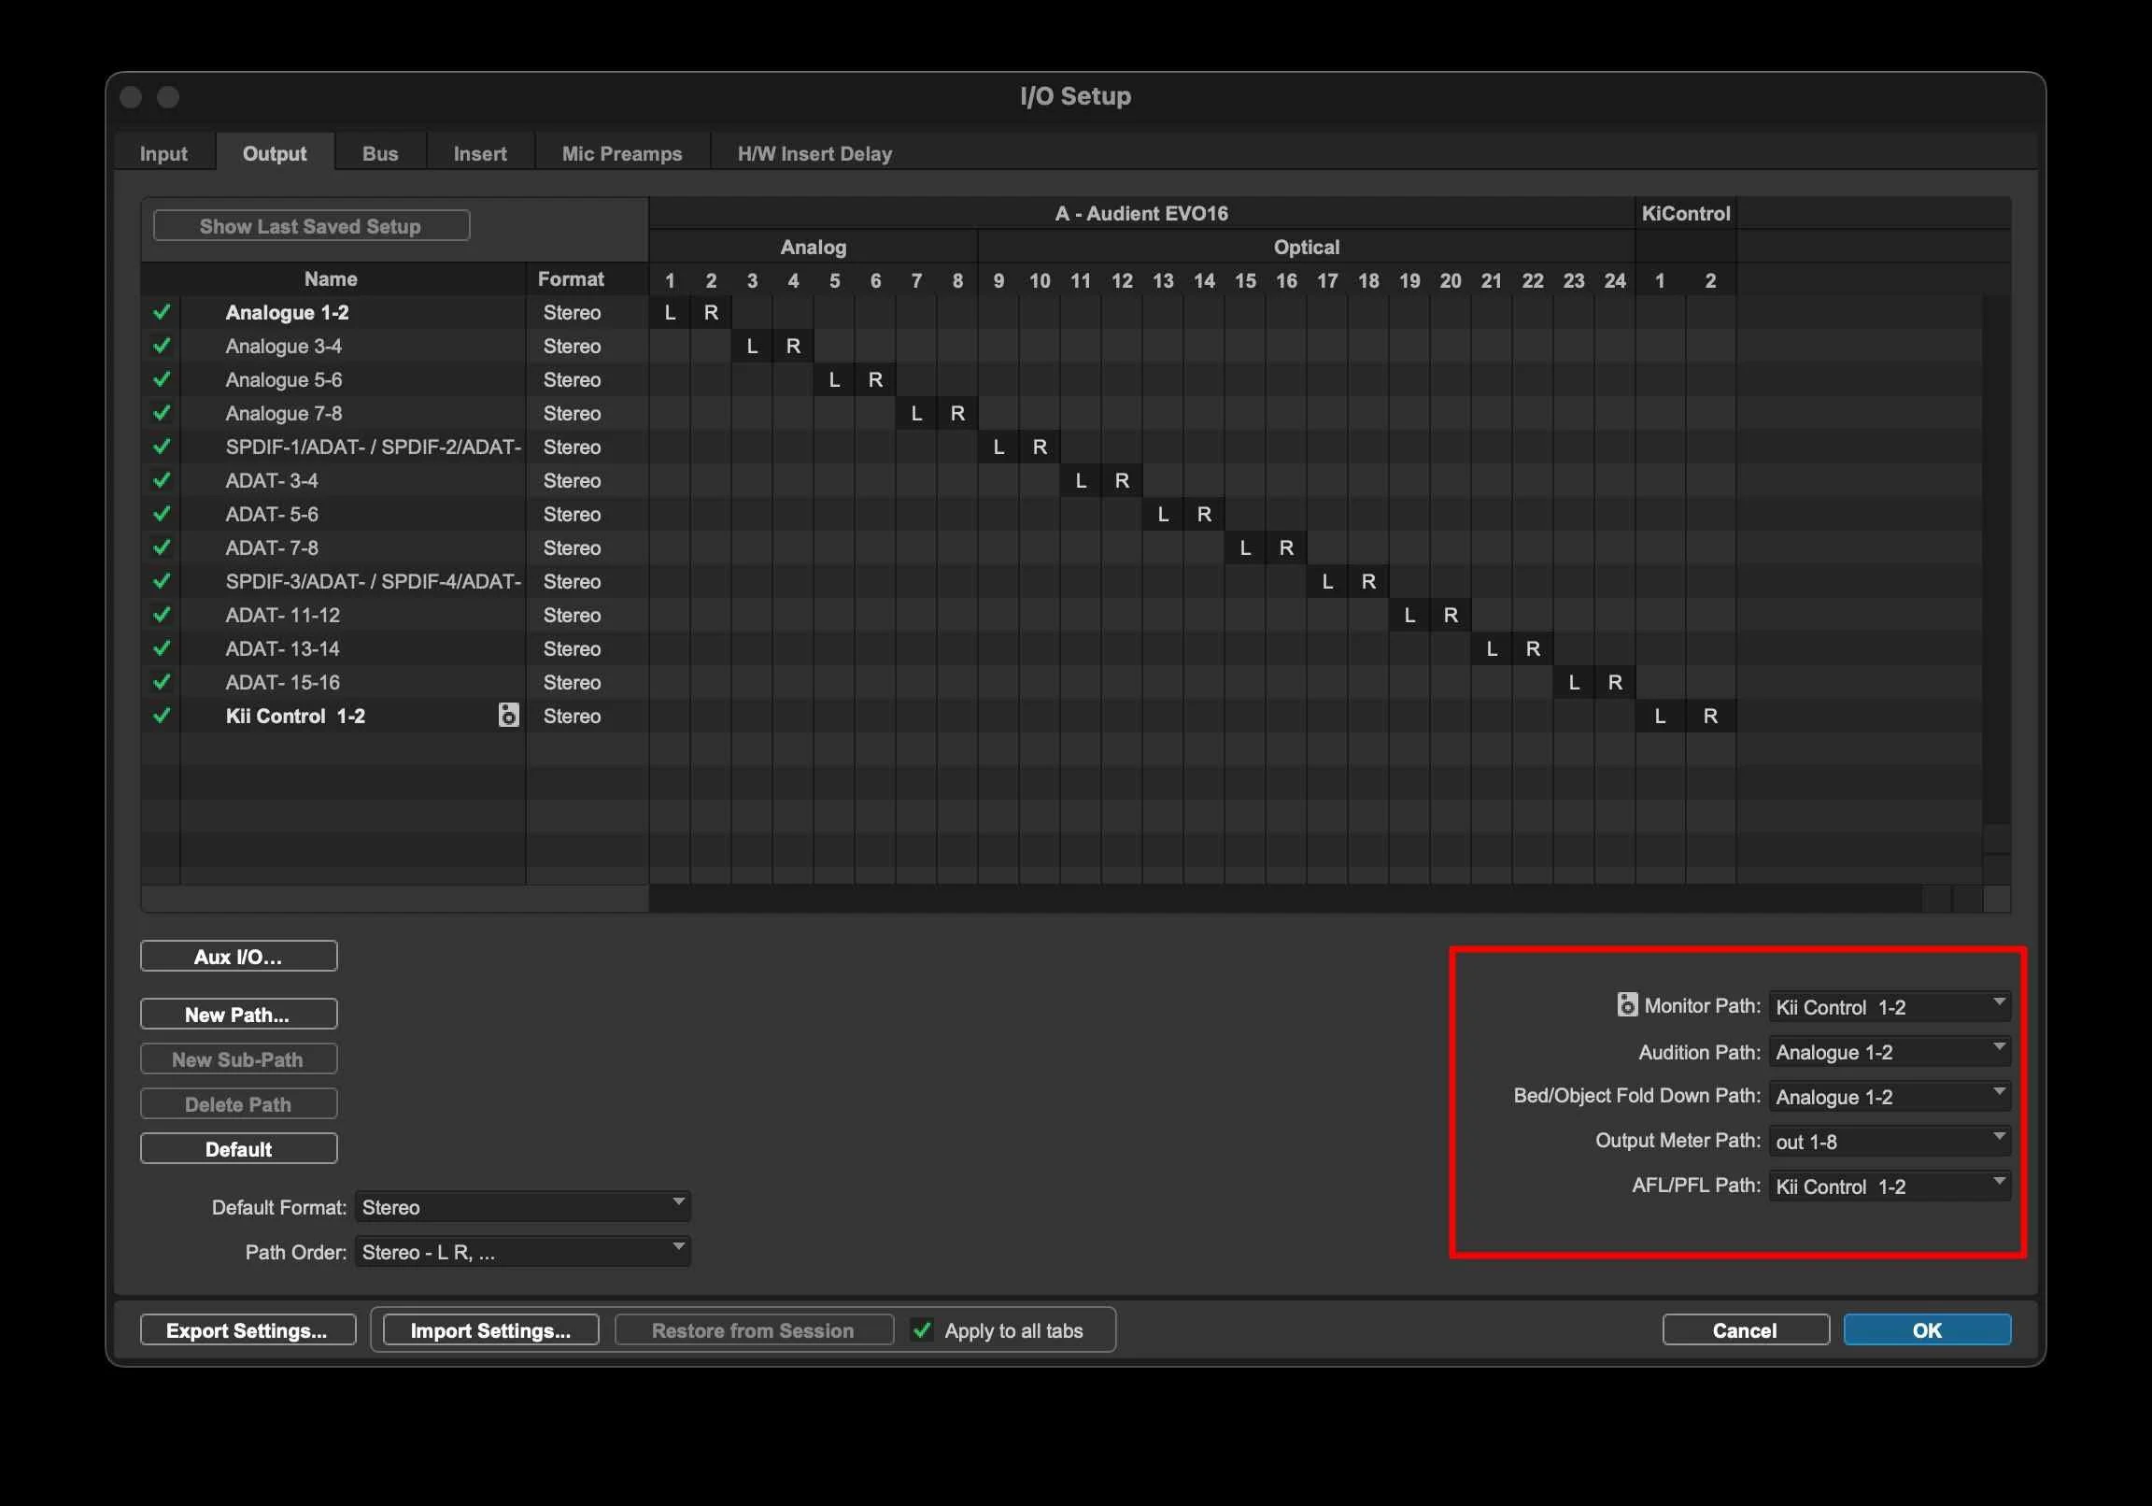Toggle the checkmark on the ADAT- 15-16 path
2152x1506 pixels.
pyautogui.click(x=162, y=682)
